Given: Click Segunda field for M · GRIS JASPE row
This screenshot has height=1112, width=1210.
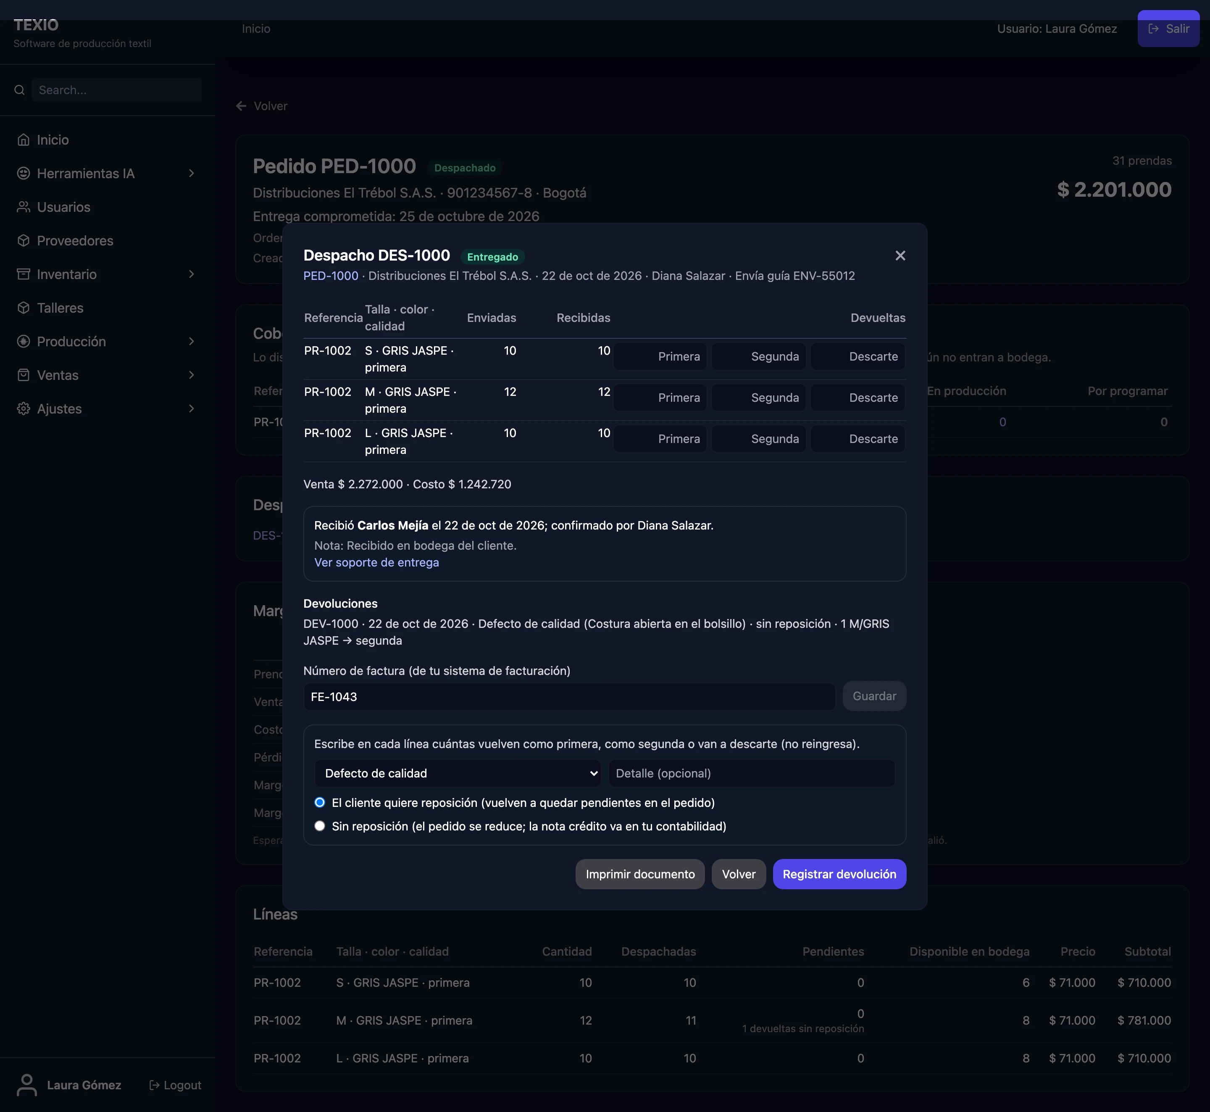Looking at the screenshot, I should tap(759, 398).
